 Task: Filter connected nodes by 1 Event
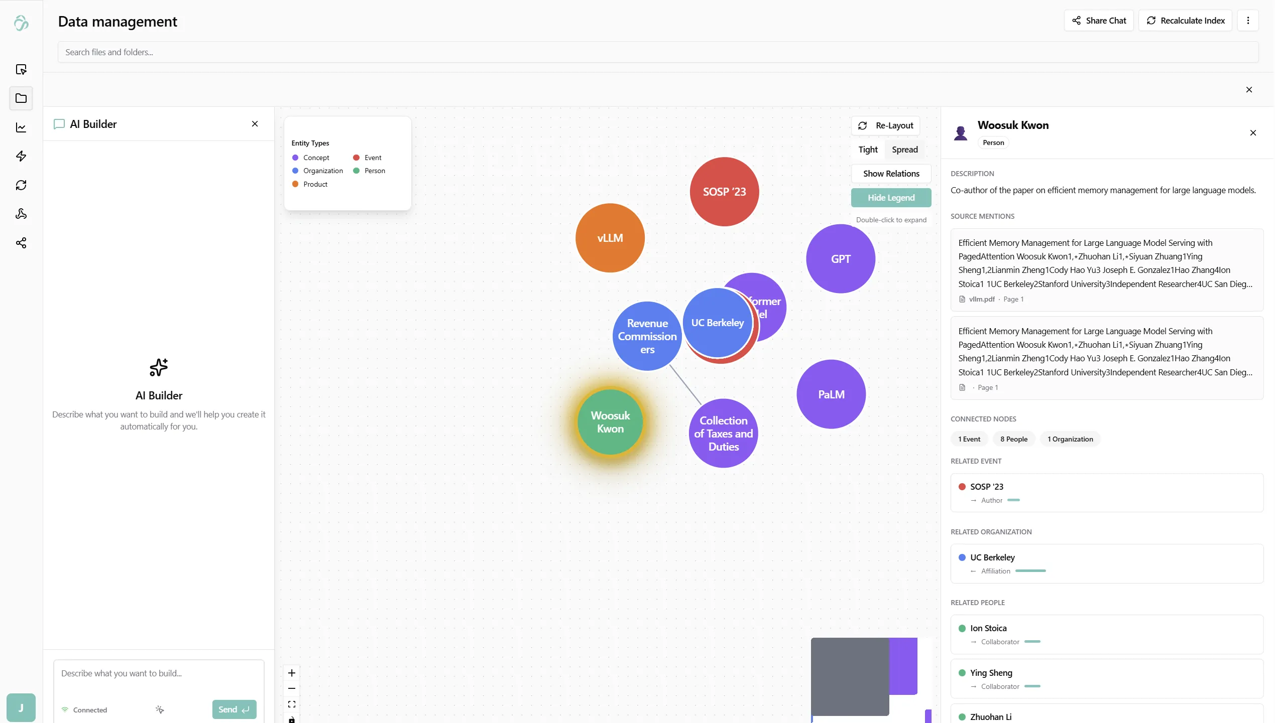click(x=969, y=439)
